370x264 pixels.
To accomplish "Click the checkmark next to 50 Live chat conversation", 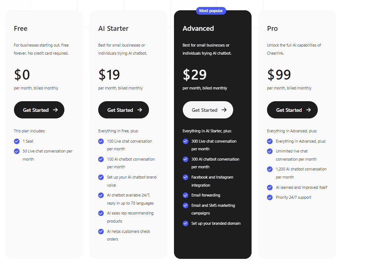I will 16,151.
